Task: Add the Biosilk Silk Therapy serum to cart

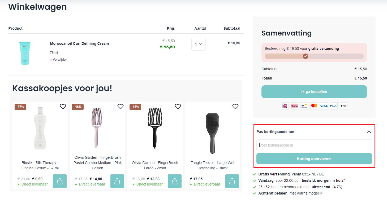Action: 59,181
